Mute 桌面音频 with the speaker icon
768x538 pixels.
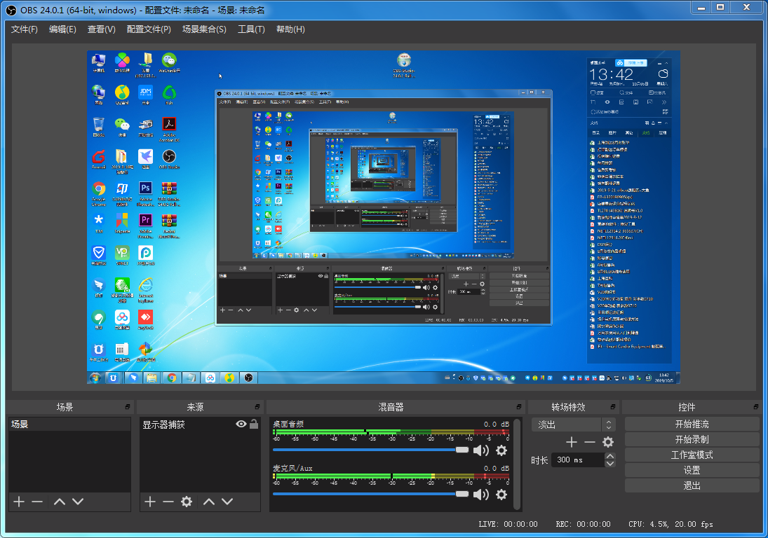tap(482, 450)
